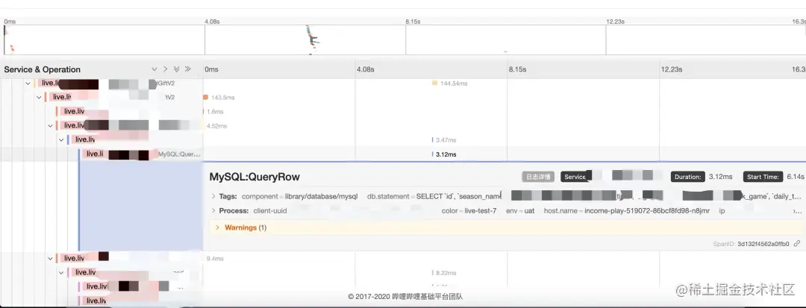
Task: Copy span deep link icon beside SpanID
Action: click(x=797, y=244)
